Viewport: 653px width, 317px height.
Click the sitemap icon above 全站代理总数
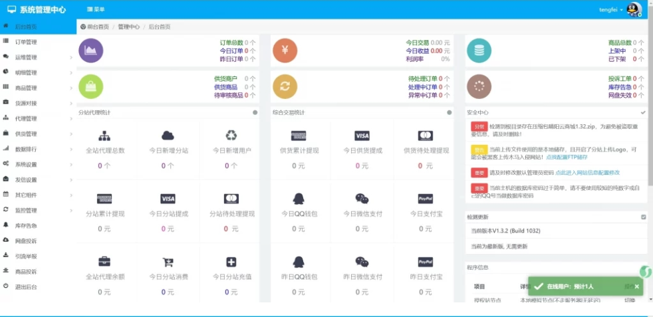104,136
